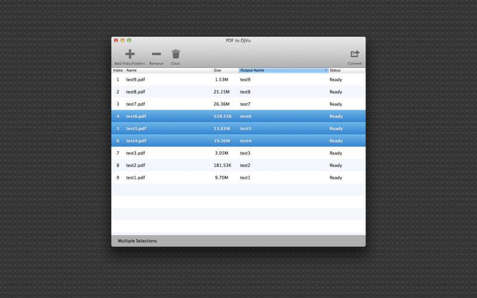The height and width of the screenshot is (298, 477).
Task: Click index number 5 cell
Action: [x=117, y=129]
